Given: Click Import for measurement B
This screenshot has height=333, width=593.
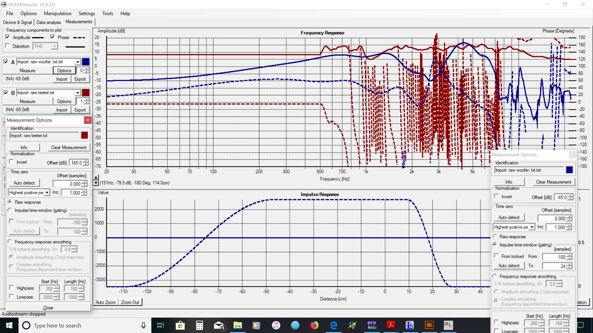Looking at the screenshot, I should click(x=62, y=110).
